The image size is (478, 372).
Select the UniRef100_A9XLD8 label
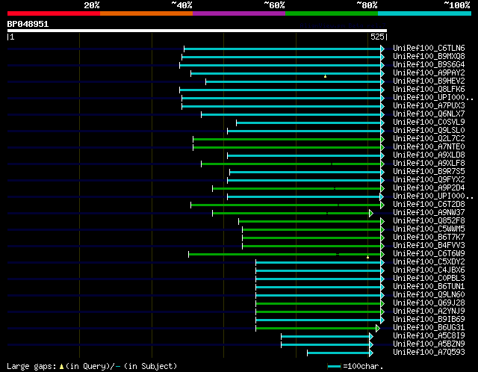(x=429, y=155)
